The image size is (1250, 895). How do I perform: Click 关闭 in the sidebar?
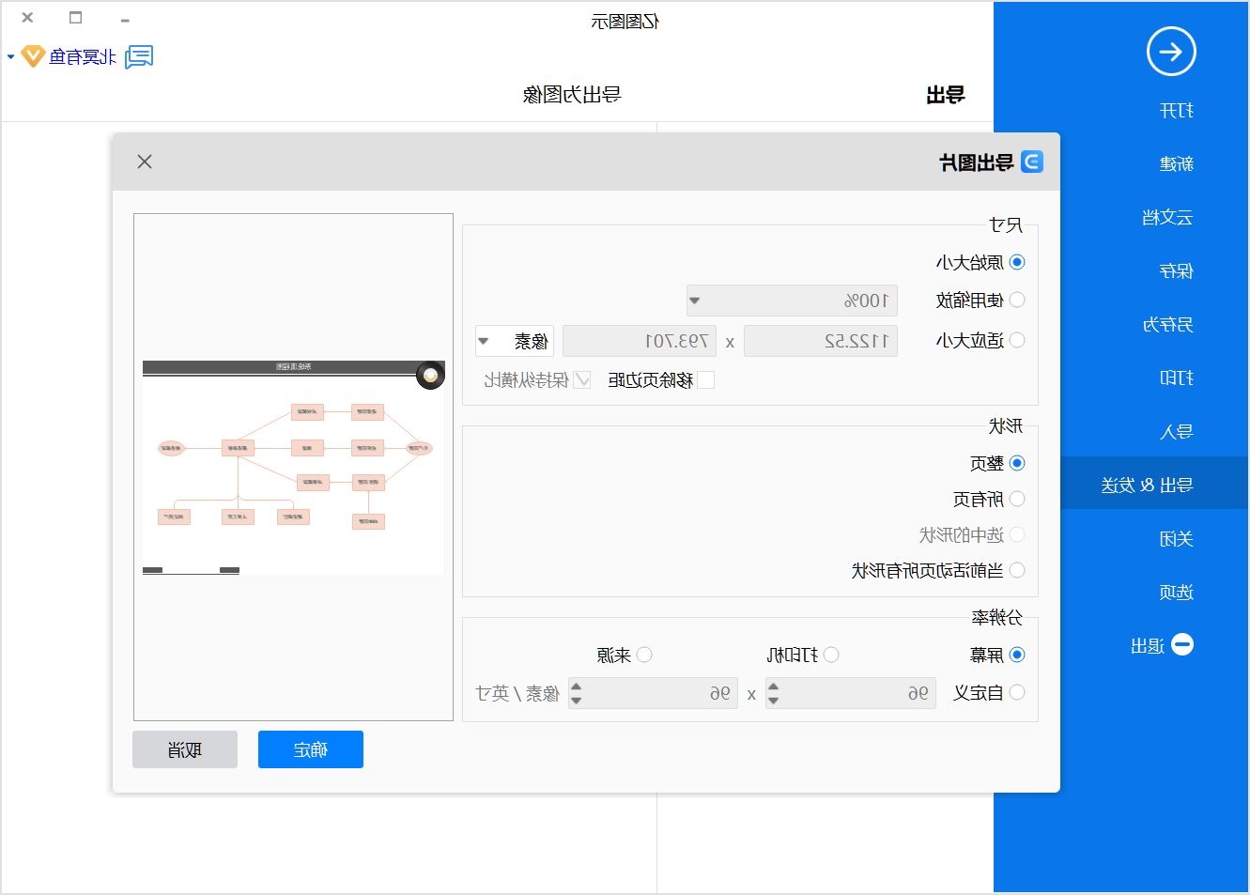point(1177,539)
